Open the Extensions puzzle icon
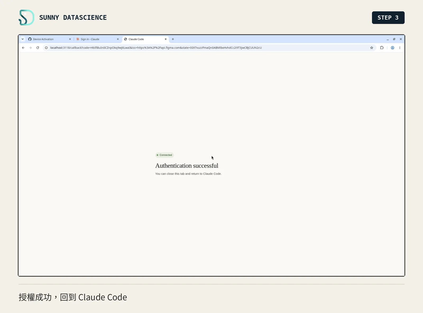Image resolution: width=423 pixels, height=313 pixels. (x=382, y=48)
